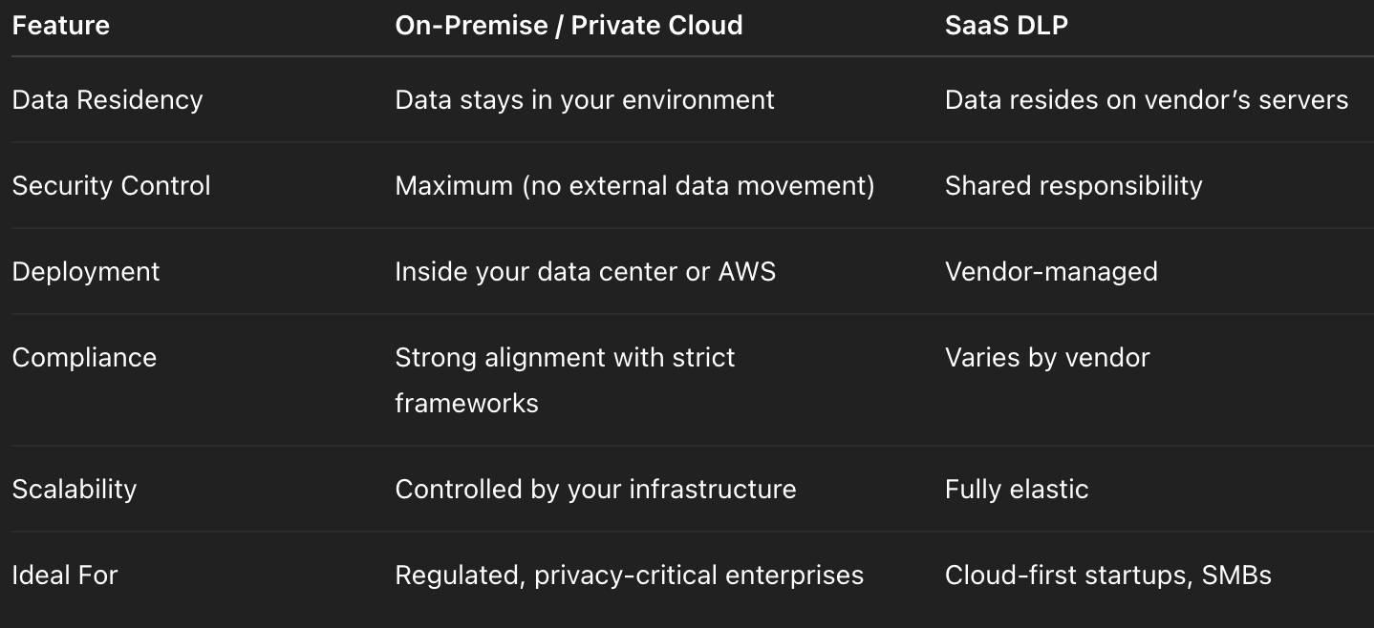Select the 'Vendor-managed' cell

click(x=1051, y=272)
